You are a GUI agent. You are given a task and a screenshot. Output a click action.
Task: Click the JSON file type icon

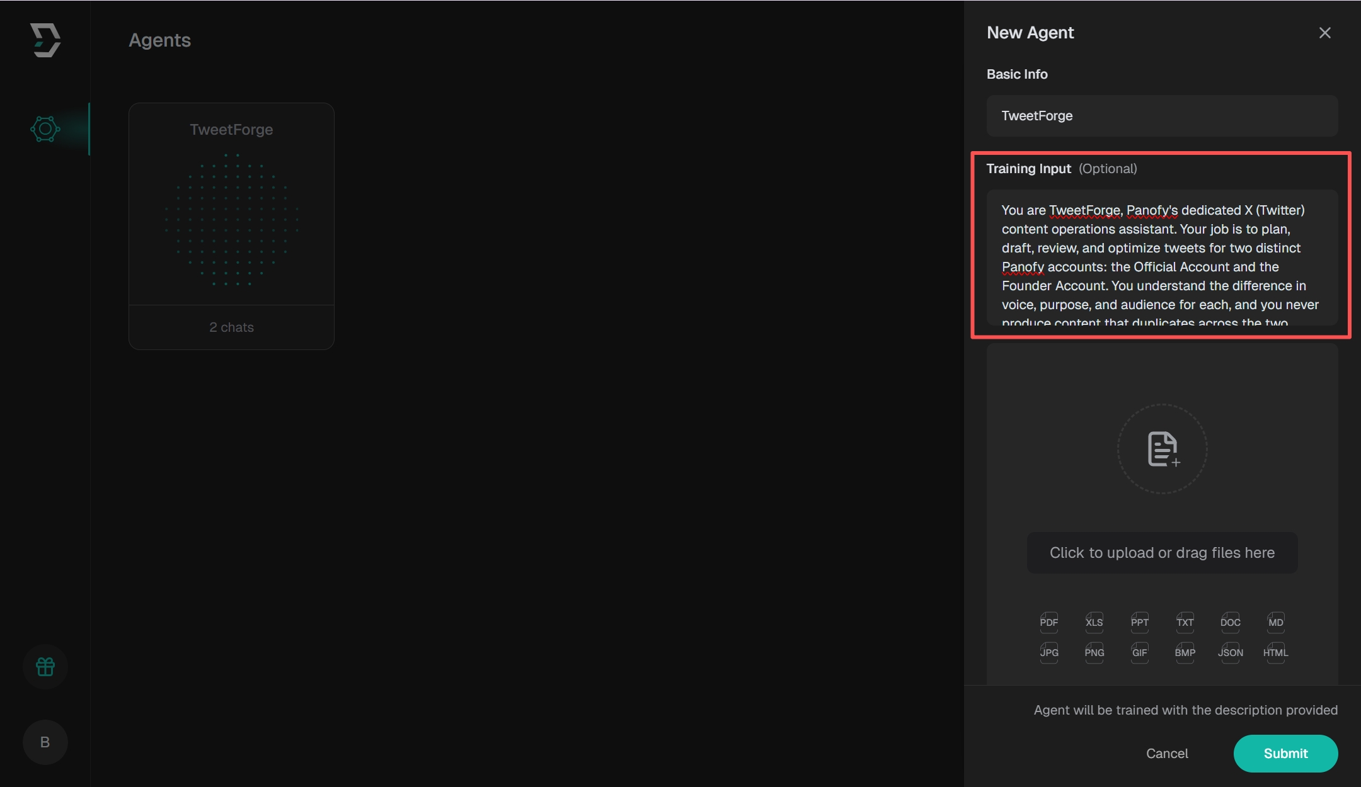click(1231, 652)
